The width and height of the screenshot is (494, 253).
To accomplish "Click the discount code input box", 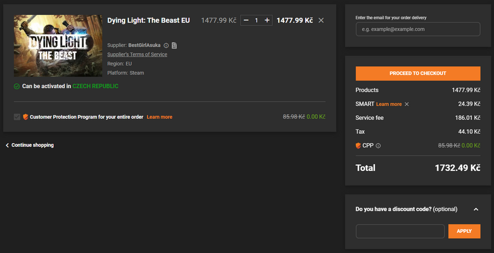I will (400, 231).
